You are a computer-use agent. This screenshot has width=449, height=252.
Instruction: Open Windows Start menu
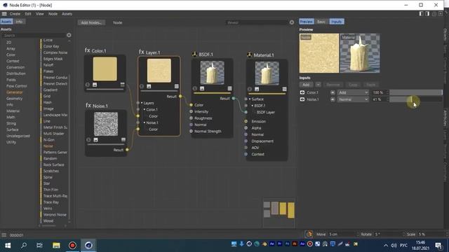pos(8,245)
